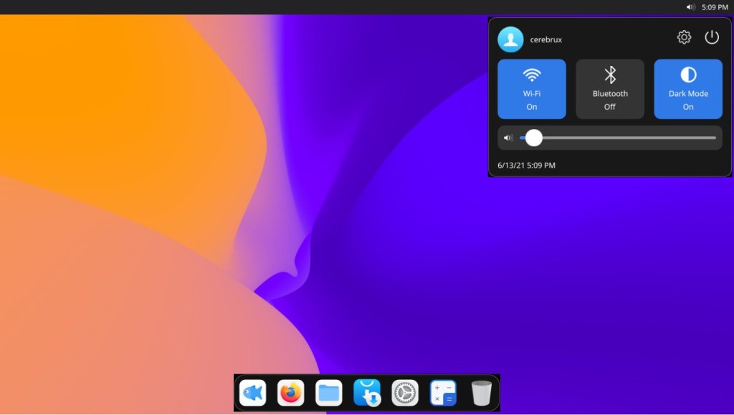The width and height of the screenshot is (734, 415).
Task: Click the power icon in the control panel
Action: [711, 37]
